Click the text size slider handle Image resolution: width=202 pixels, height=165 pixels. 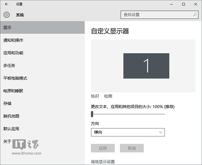pos(92,114)
